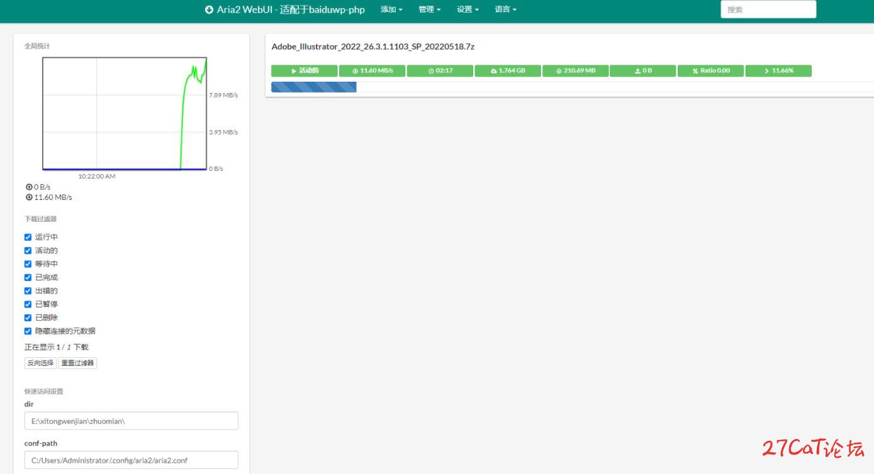
Task: Click the 210.69 MB downloaded badge
Action: [575, 70]
